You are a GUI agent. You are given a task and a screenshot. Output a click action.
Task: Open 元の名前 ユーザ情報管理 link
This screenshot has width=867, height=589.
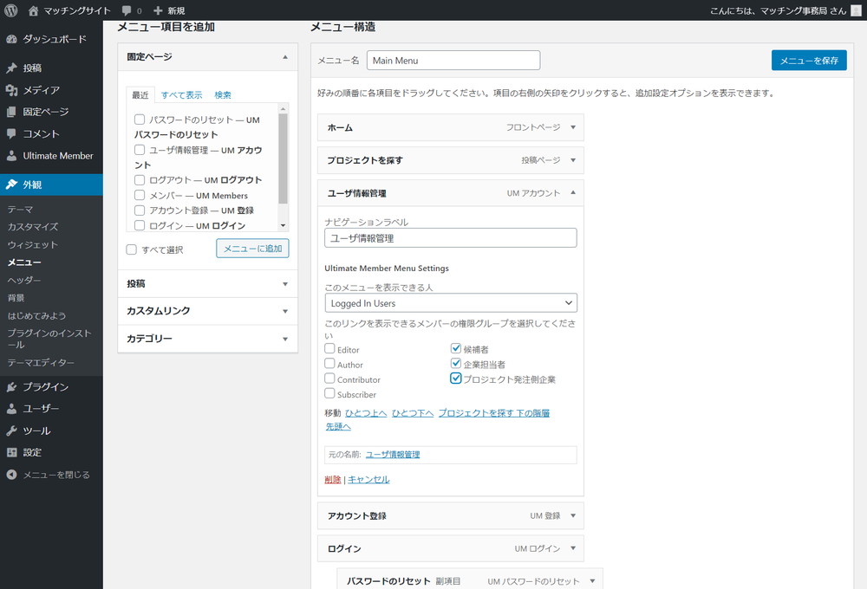(x=393, y=454)
